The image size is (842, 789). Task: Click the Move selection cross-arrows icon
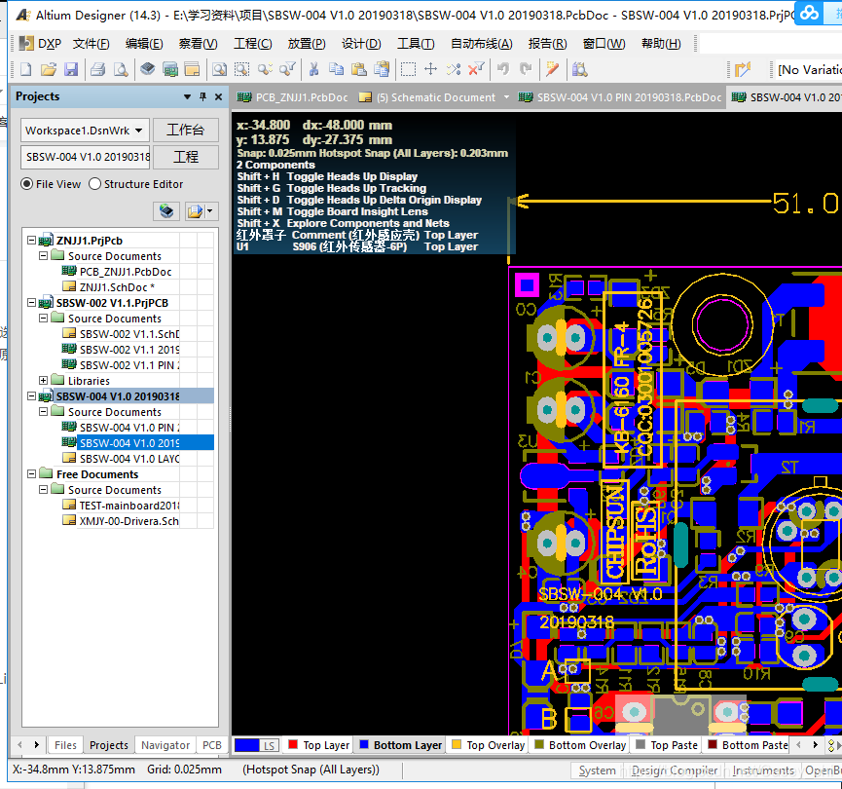(430, 69)
